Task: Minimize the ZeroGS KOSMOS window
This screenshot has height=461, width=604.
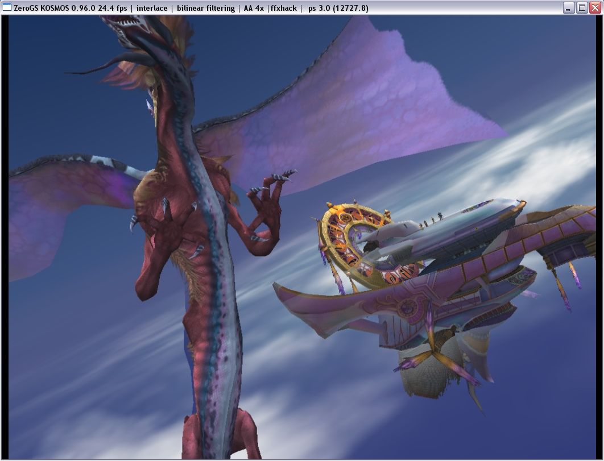Action: point(569,8)
